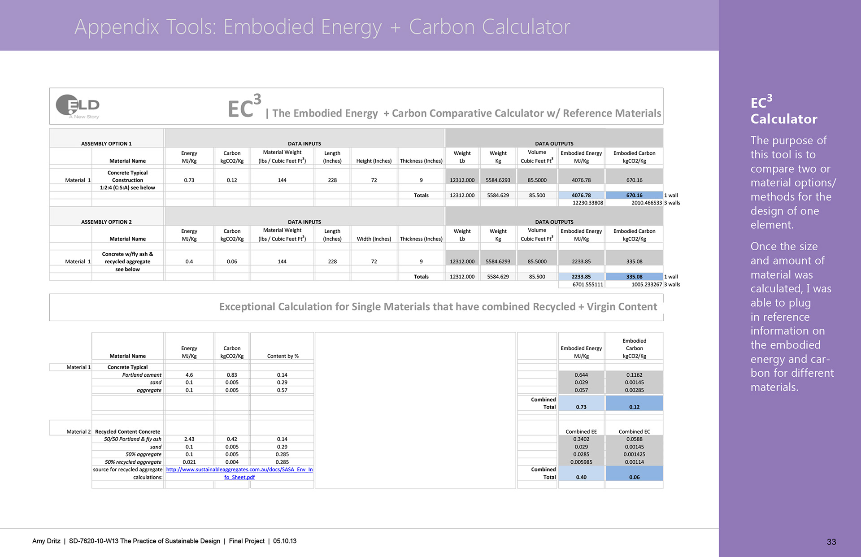
Task: Click the 0.06 carbon input in Option 2
Action: [232, 261]
